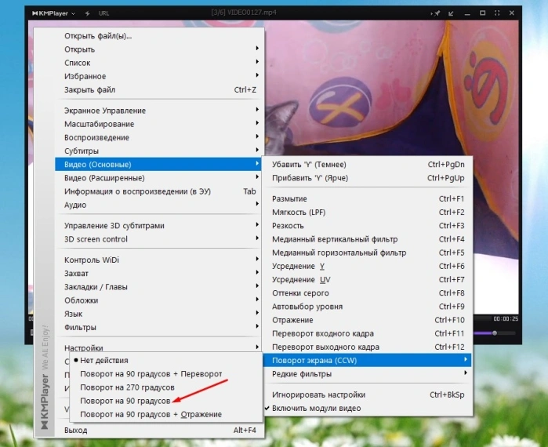Select Отражение in video submenu
This screenshot has height=447, width=548.
tap(368, 320)
